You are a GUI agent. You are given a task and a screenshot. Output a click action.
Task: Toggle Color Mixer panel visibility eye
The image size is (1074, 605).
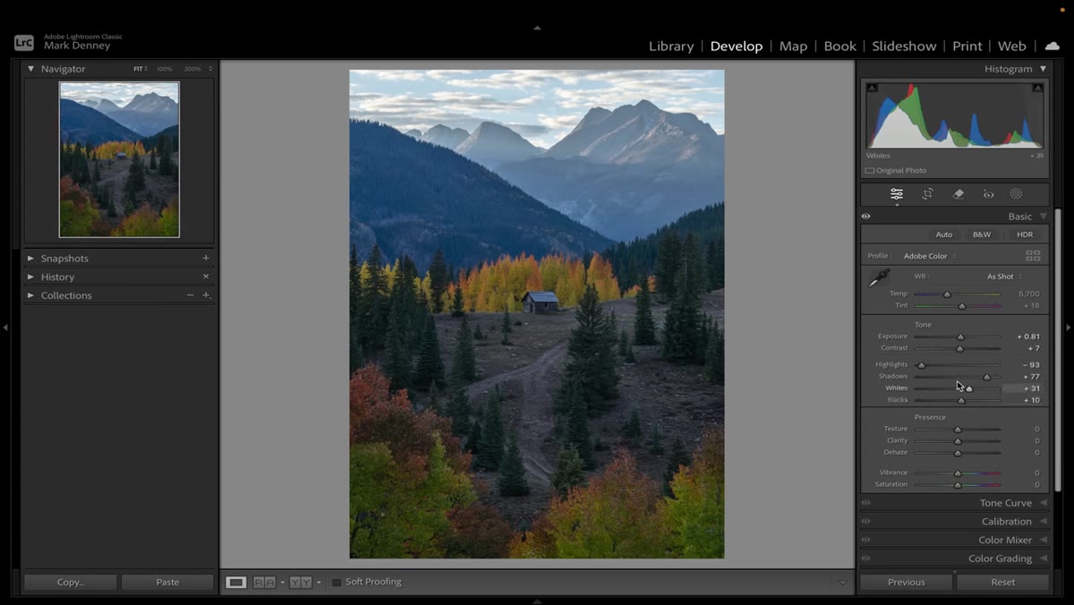pos(865,540)
